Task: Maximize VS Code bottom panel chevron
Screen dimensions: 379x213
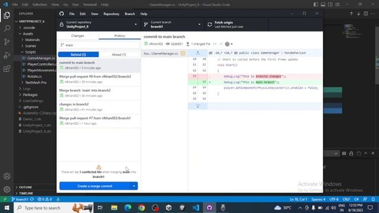Action: click(366, 153)
